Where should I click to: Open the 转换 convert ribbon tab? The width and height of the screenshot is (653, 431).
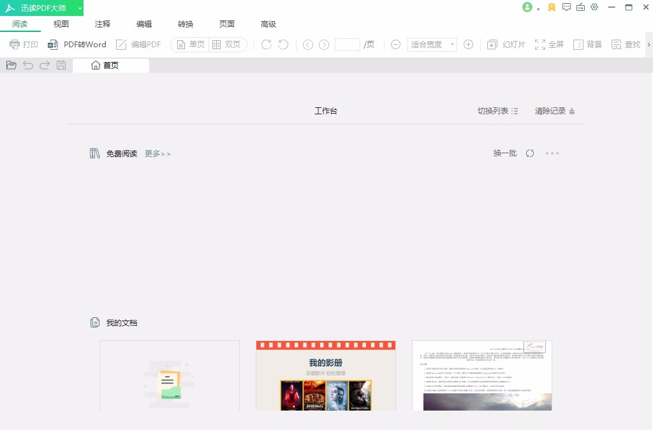tap(185, 24)
